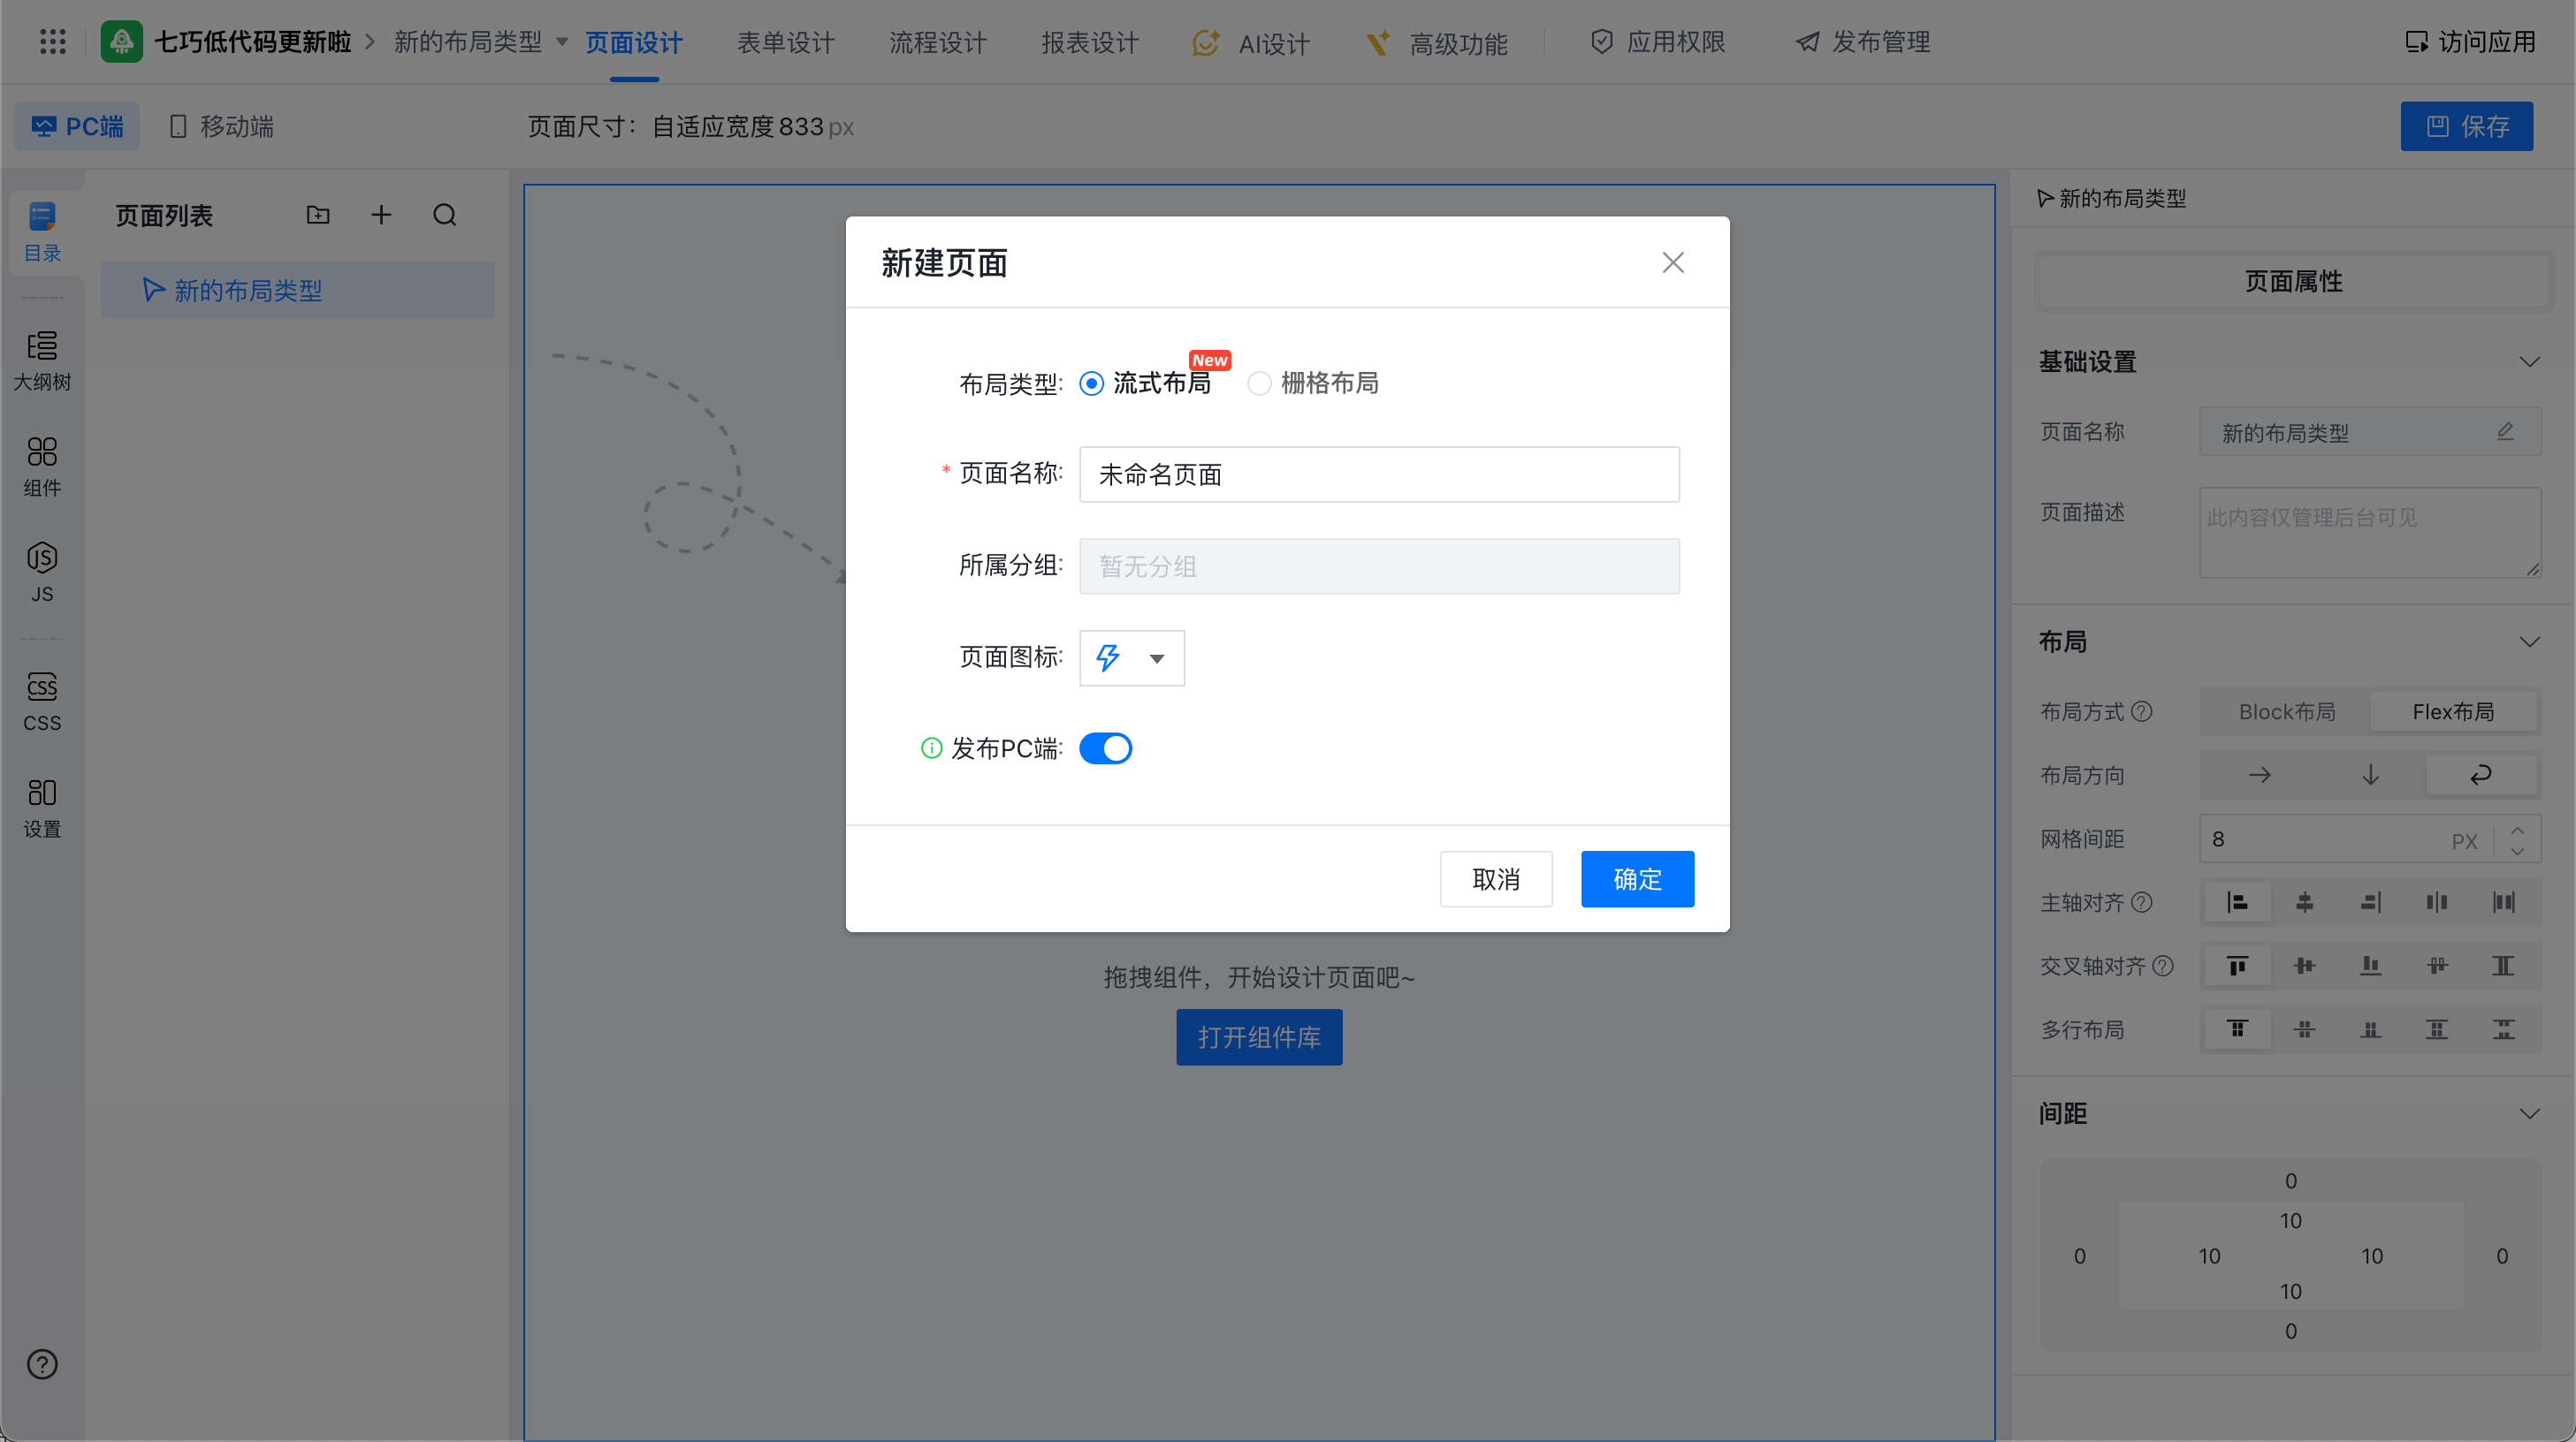Screen dimensions: 2576x1442
Task: Search pages with the magnifier icon
Action: tap(445, 215)
